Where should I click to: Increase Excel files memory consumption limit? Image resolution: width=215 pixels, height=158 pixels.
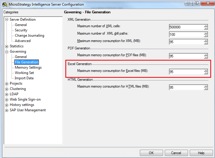click(x=206, y=70)
